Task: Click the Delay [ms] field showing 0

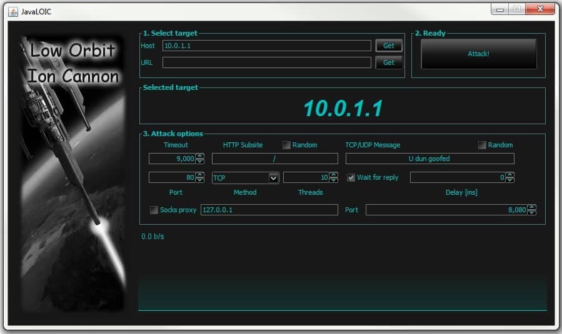Action: pos(458,177)
